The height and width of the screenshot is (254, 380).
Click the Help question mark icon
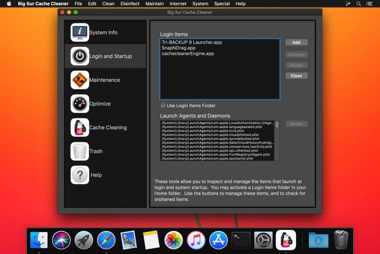(x=80, y=175)
